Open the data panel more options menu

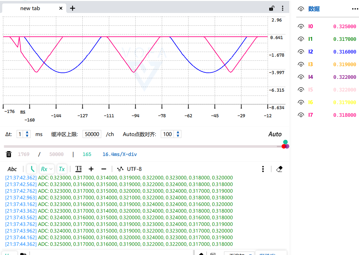click(x=355, y=9)
